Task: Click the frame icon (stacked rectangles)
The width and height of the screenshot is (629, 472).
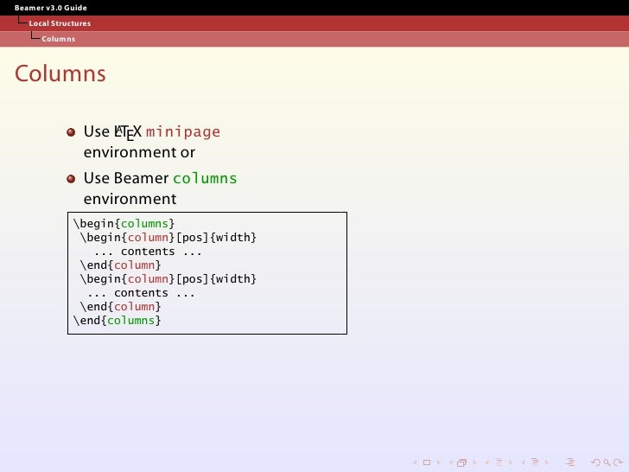Action: tap(461, 462)
